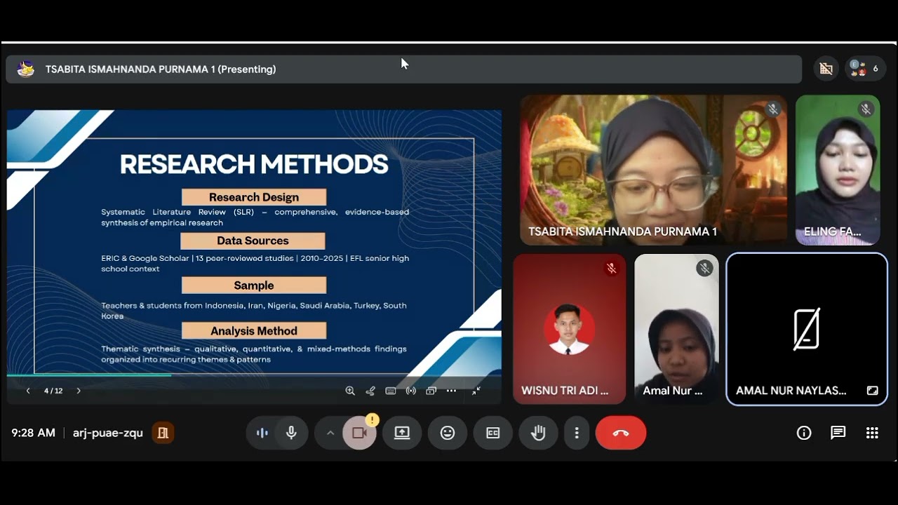898x505 pixels.
Task: Toggle closed captions CC button
Action: (493, 433)
